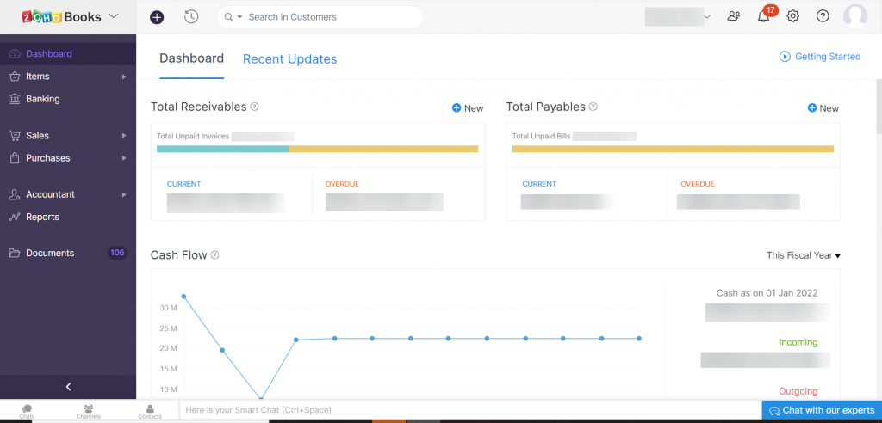Click the search magnifier icon
The width and height of the screenshot is (882, 423).
[x=228, y=17]
